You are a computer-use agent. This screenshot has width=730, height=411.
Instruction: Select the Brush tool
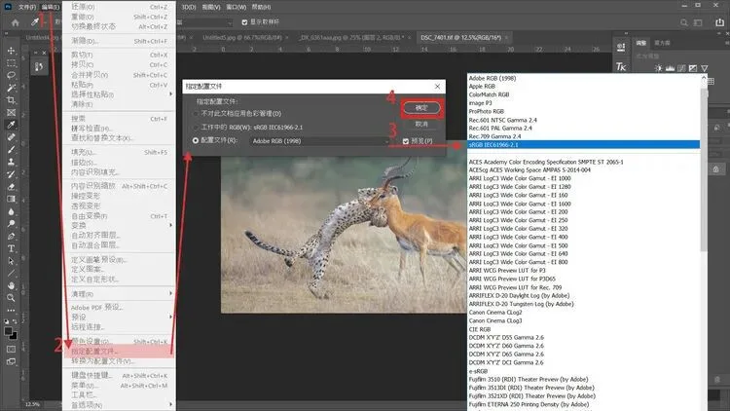coord(11,150)
